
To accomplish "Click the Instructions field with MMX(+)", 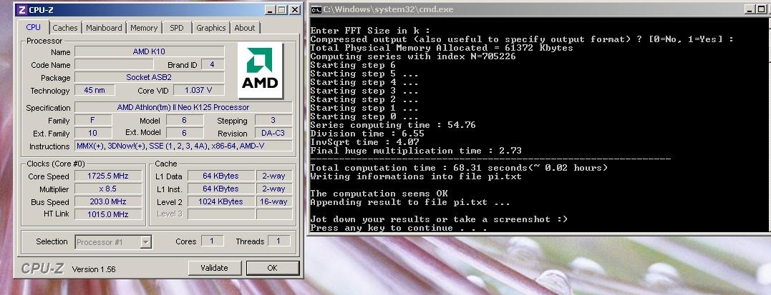I will point(183,145).
